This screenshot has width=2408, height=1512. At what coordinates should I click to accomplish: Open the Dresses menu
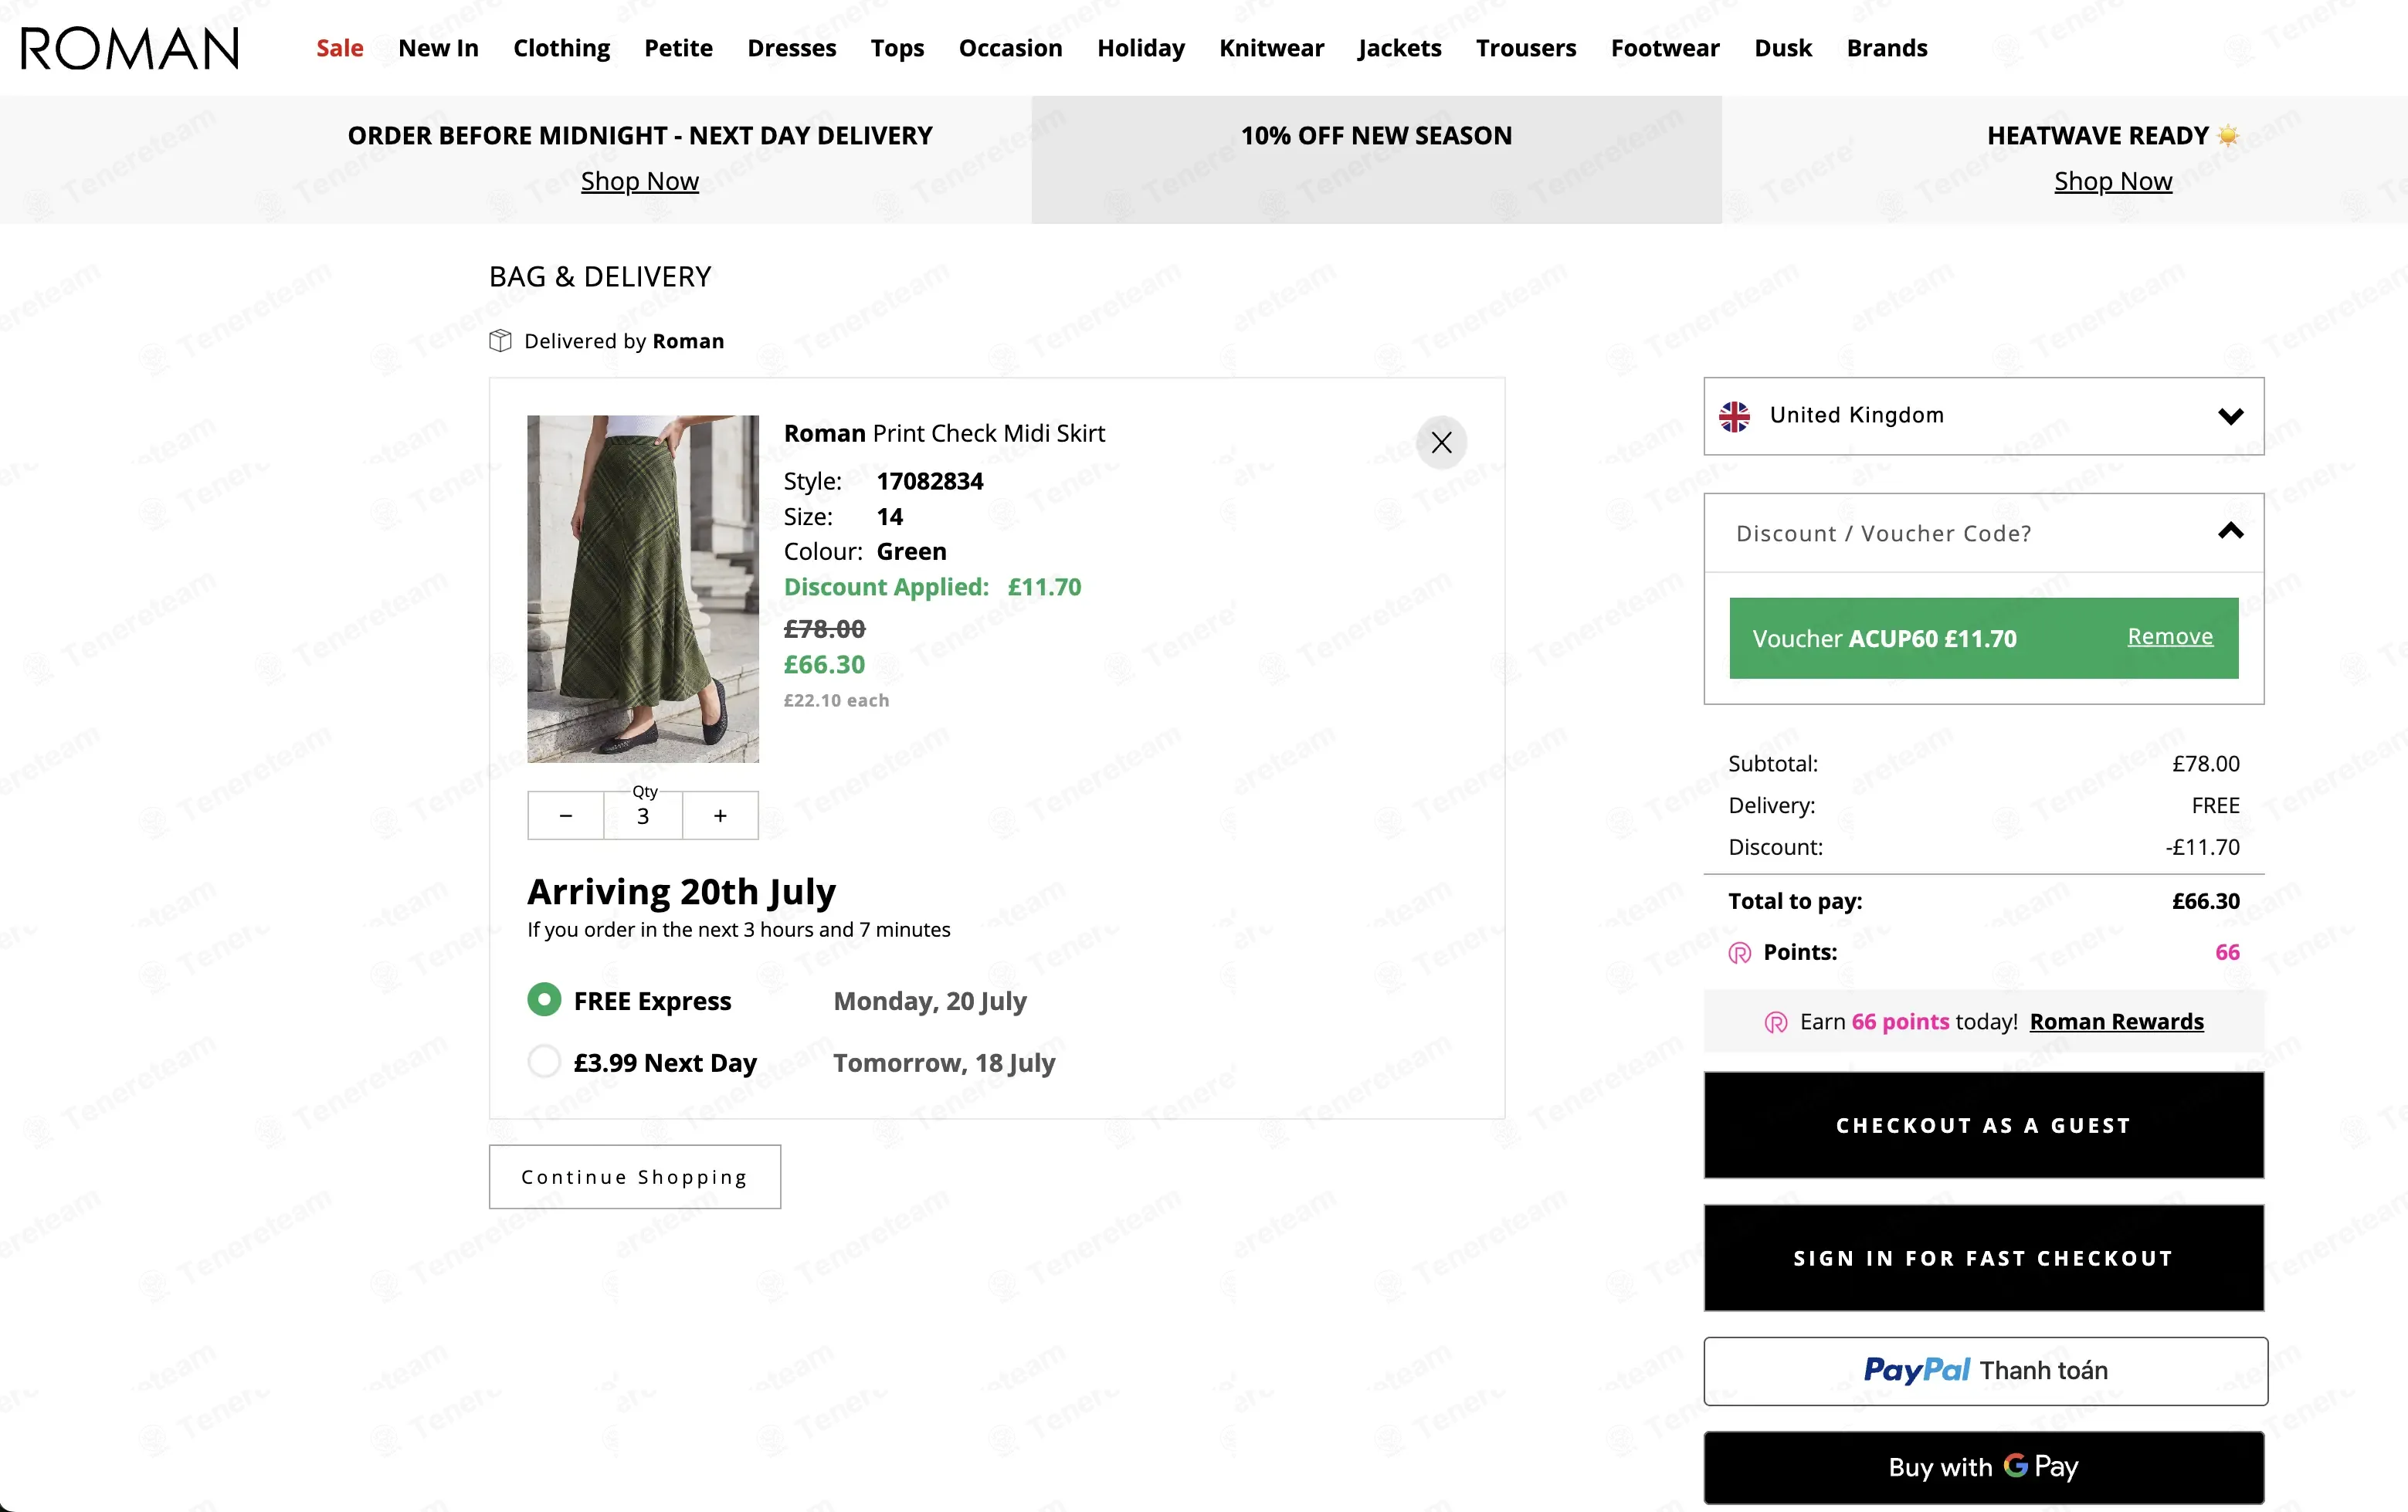pyautogui.click(x=791, y=48)
